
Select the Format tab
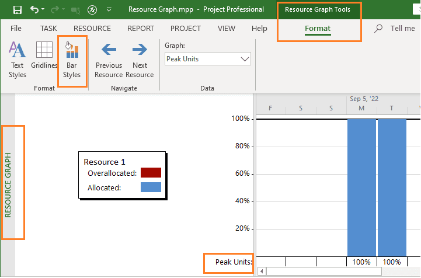[318, 29]
